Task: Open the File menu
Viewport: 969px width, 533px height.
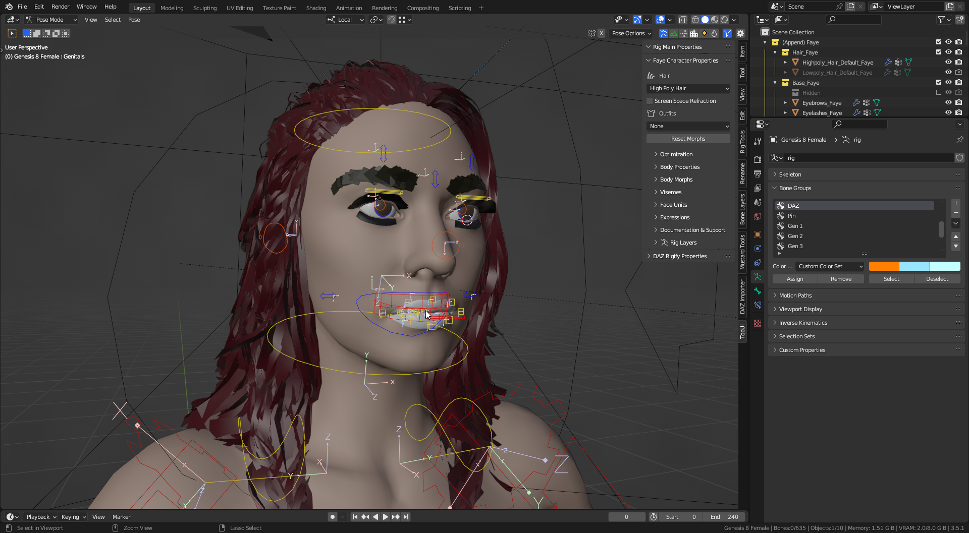Action: pos(22,7)
